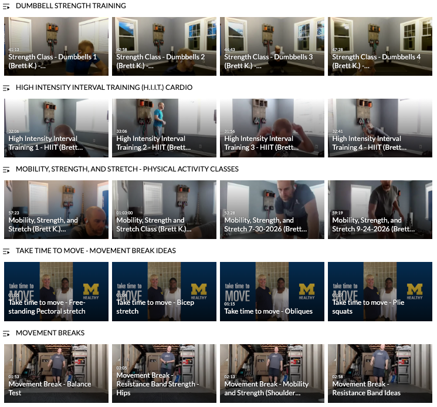Play Take time to move - Plie squats
Image resolution: width=437 pixels, height=407 pixels.
coord(380,291)
